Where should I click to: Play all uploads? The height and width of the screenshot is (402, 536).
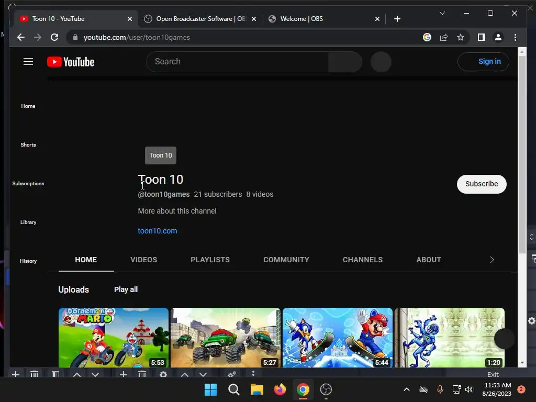point(126,289)
